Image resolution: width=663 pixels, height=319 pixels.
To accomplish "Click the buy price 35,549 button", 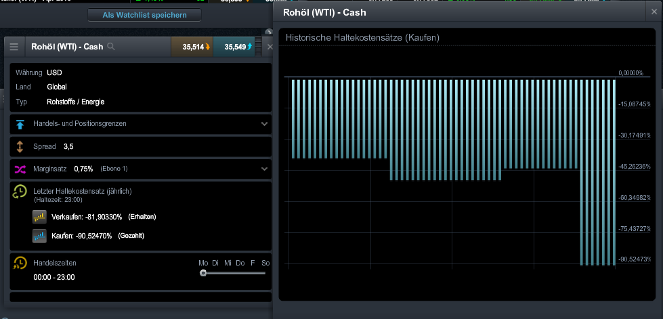I will [x=234, y=47].
